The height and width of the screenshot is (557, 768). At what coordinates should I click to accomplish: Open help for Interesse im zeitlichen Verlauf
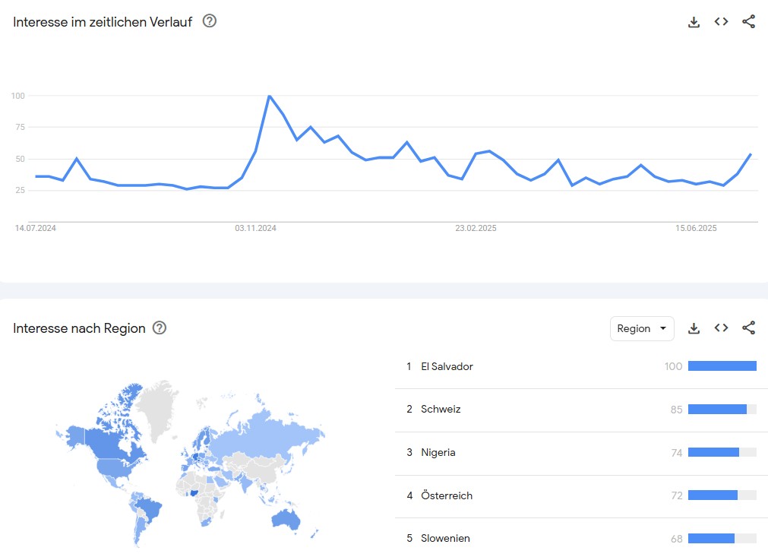210,21
